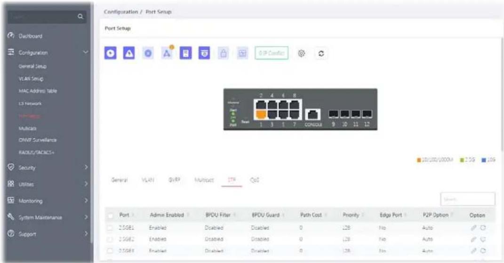The image size is (504, 263).
Task: Click the faded monitor chart toolbar icon
Action: click(242, 53)
